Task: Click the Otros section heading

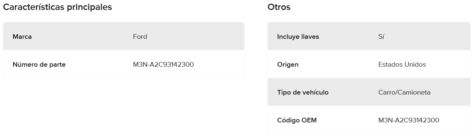Action: pos(279,7)
